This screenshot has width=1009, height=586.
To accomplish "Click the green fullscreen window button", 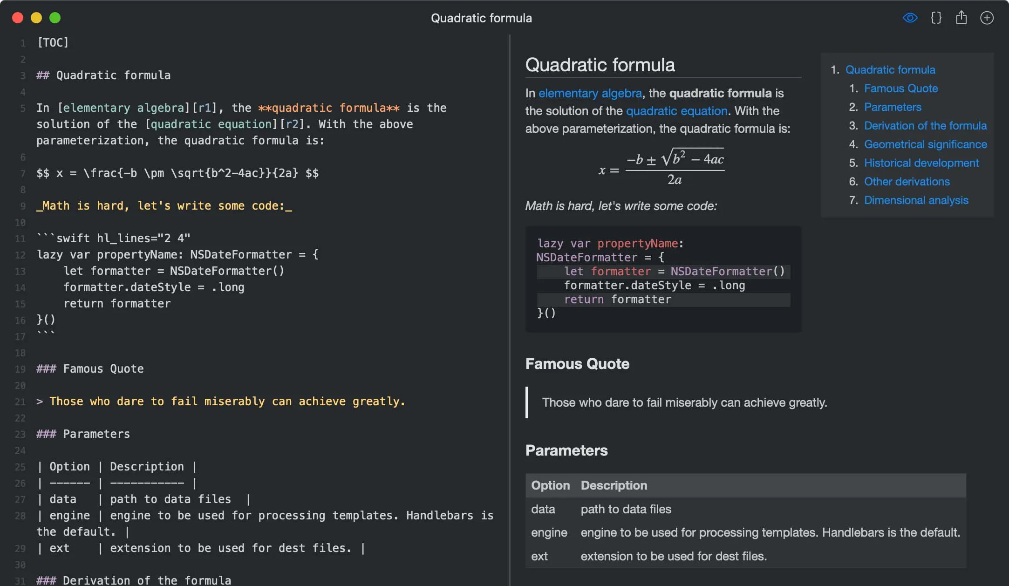I will (55, 18).
